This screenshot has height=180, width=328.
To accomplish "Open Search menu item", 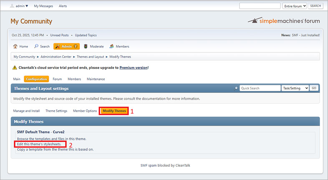I will [x=42, y=46].
